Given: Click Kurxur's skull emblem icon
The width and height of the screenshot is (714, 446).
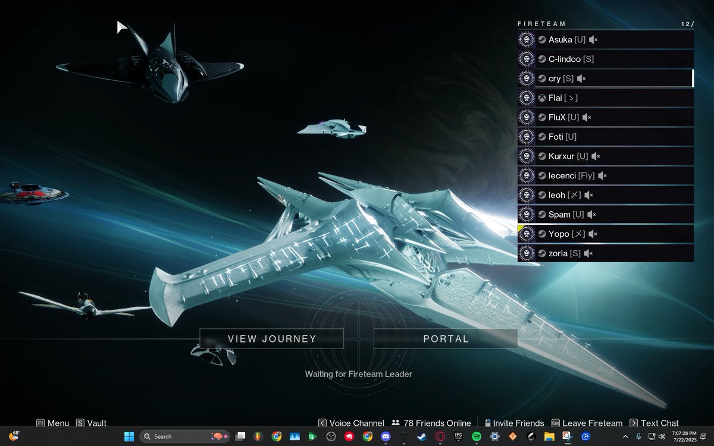Looking at the screenshot, I should point(525,156).
